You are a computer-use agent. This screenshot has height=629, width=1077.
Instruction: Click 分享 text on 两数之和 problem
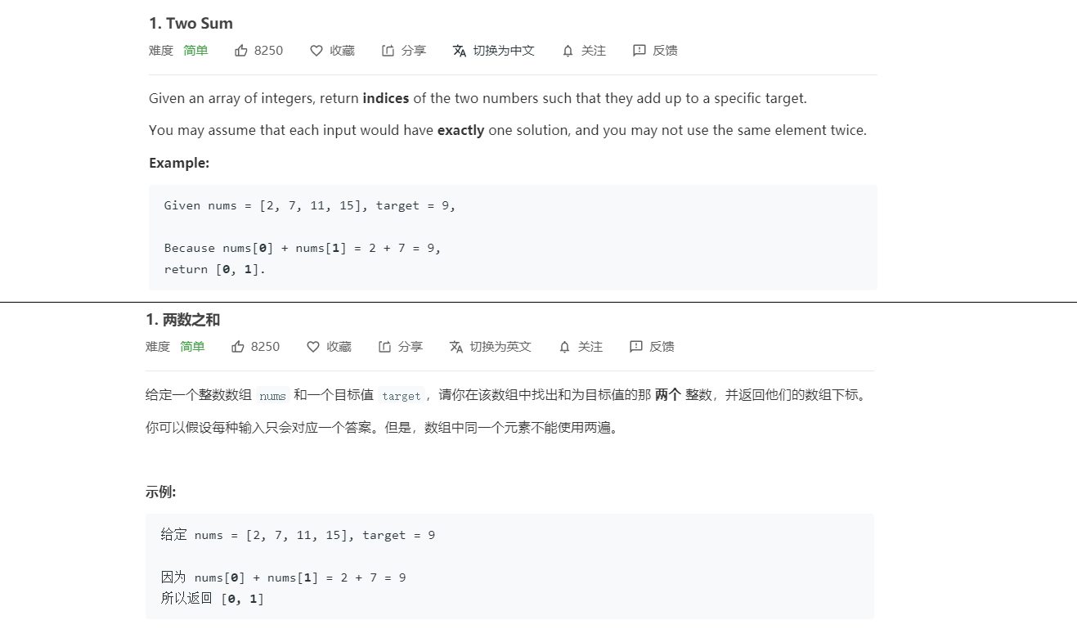(x=411, y=347)
